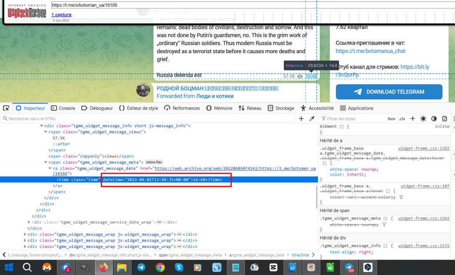The image size is (455, 275).
Task: Click the inline-flex badge
Action: click(154, 162)
